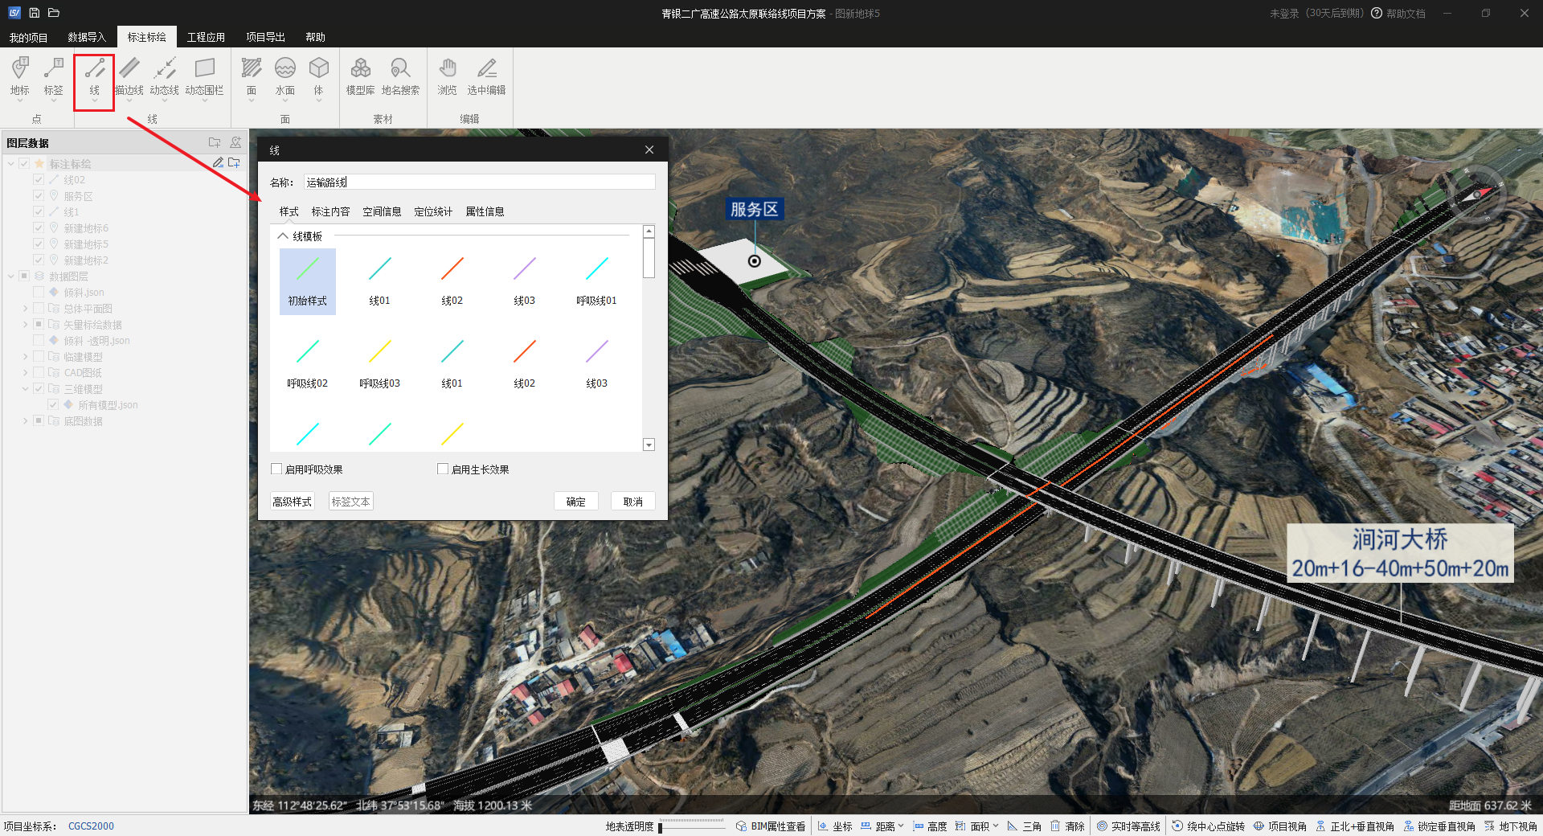Select the 标签 label tool
1543x836 pixels.
(53, 76)
